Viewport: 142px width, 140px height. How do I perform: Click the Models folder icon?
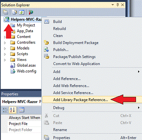13,48
